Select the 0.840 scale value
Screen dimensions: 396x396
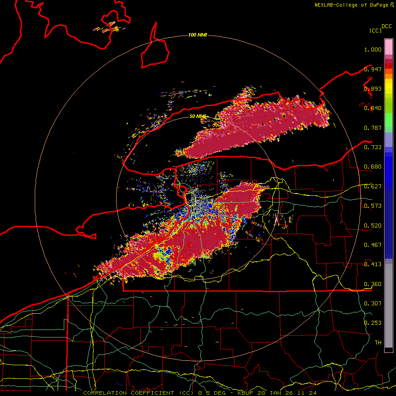pyautogui.click(x=373, y=108)
